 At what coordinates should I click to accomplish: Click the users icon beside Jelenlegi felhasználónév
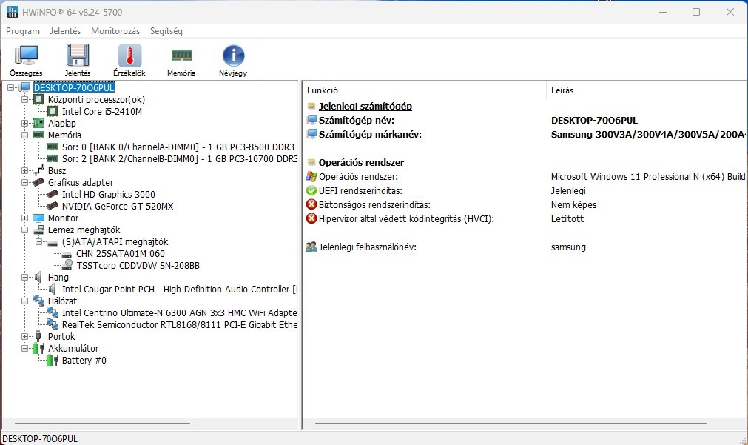pyautogui.click(x=311, y=247)
